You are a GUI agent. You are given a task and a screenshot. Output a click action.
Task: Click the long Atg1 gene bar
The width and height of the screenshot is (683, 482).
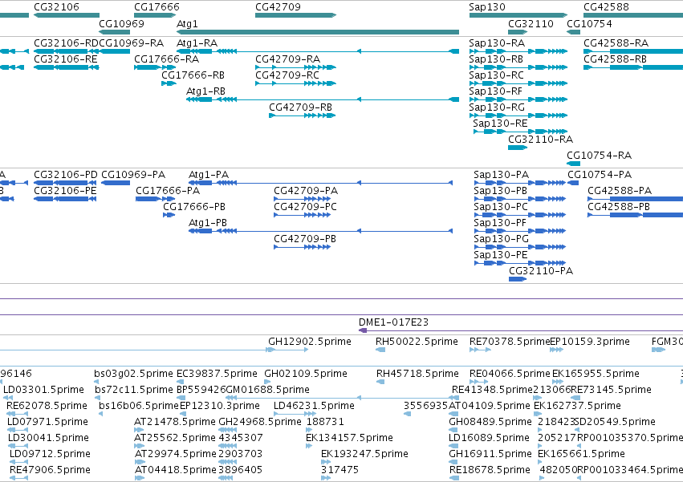pos(318,32)
